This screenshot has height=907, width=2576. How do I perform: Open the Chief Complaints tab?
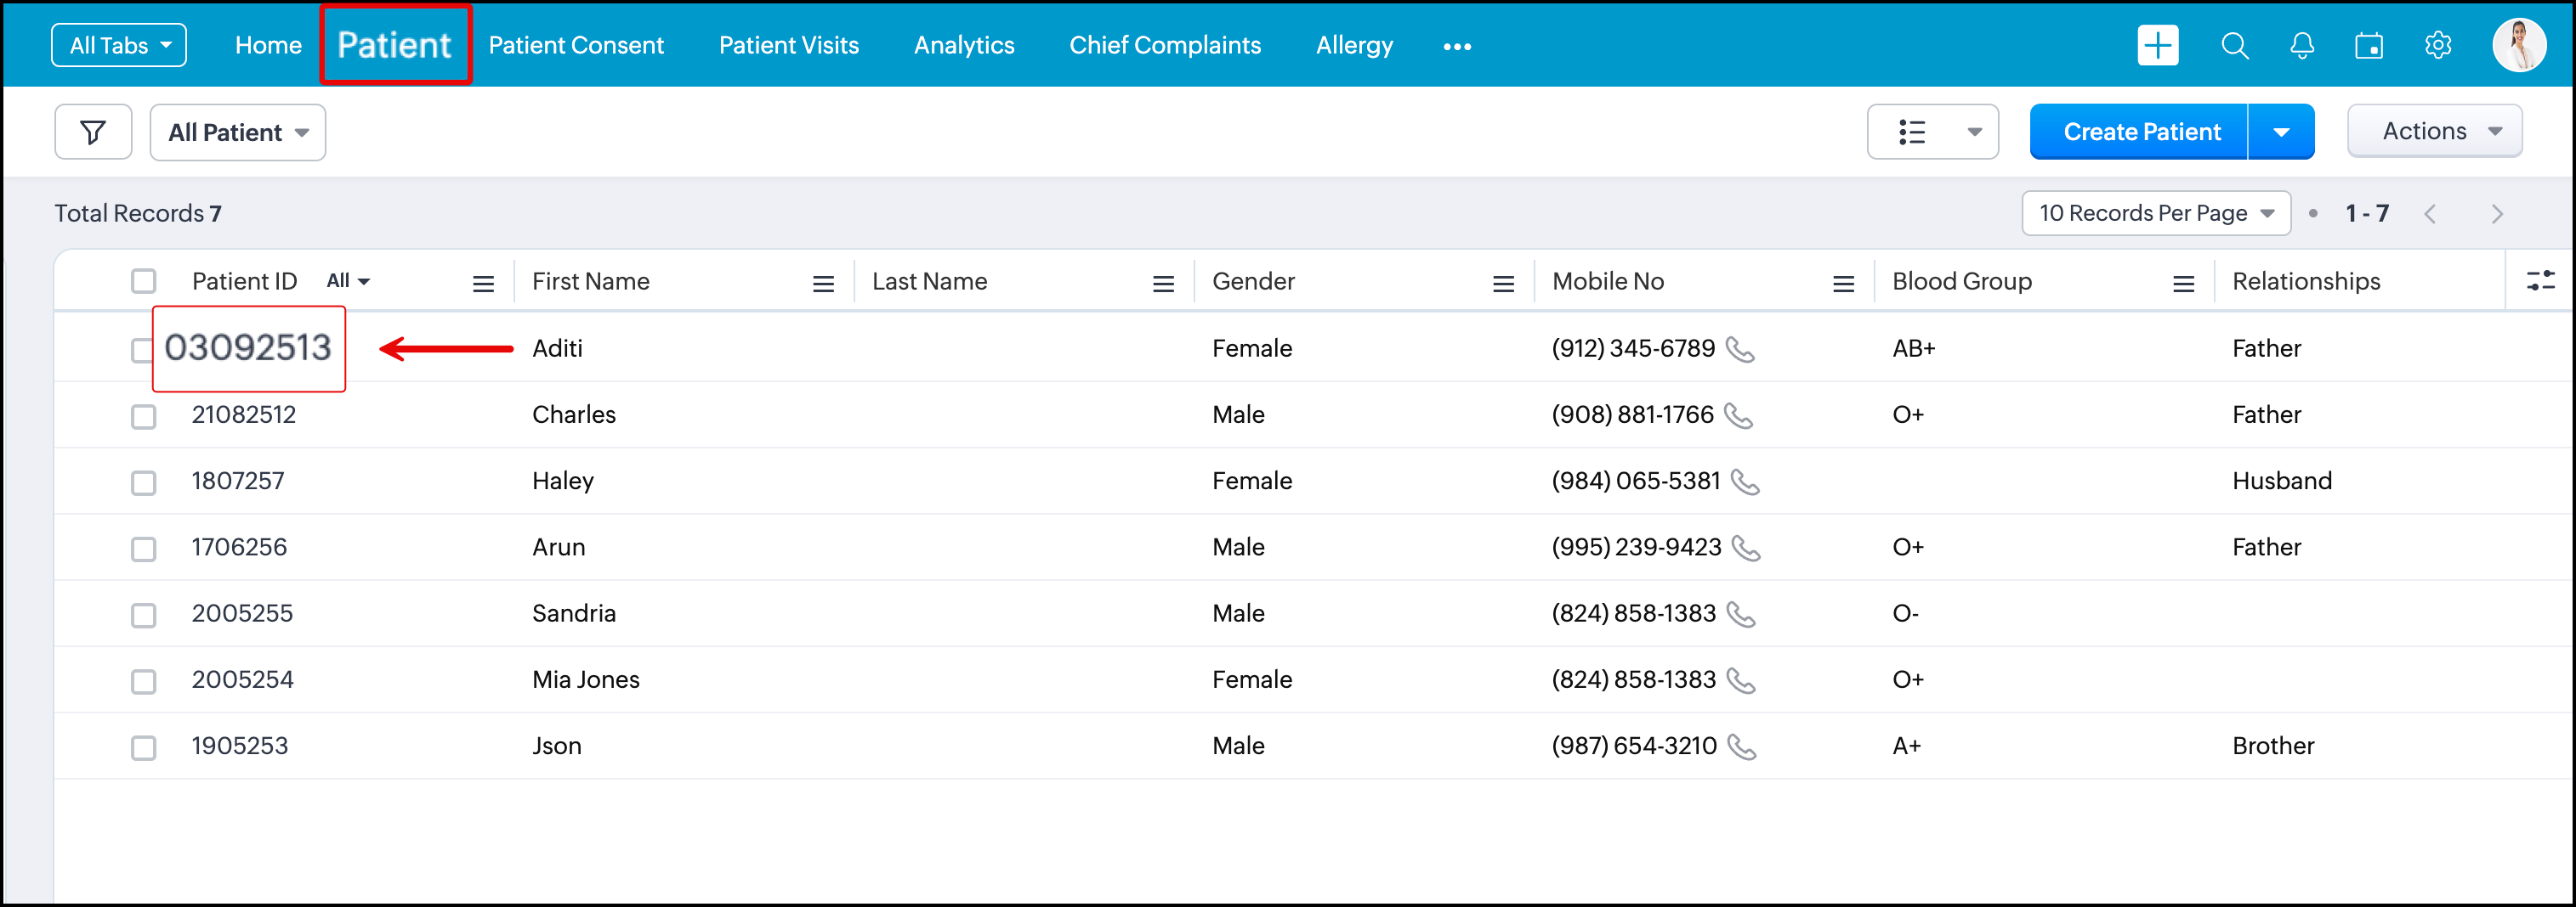(1164, 46)
